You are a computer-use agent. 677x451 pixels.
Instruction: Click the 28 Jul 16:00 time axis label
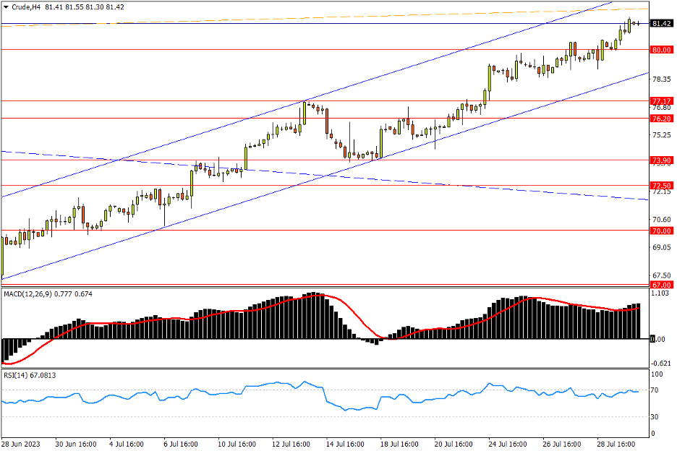click(x=614, y=444)
